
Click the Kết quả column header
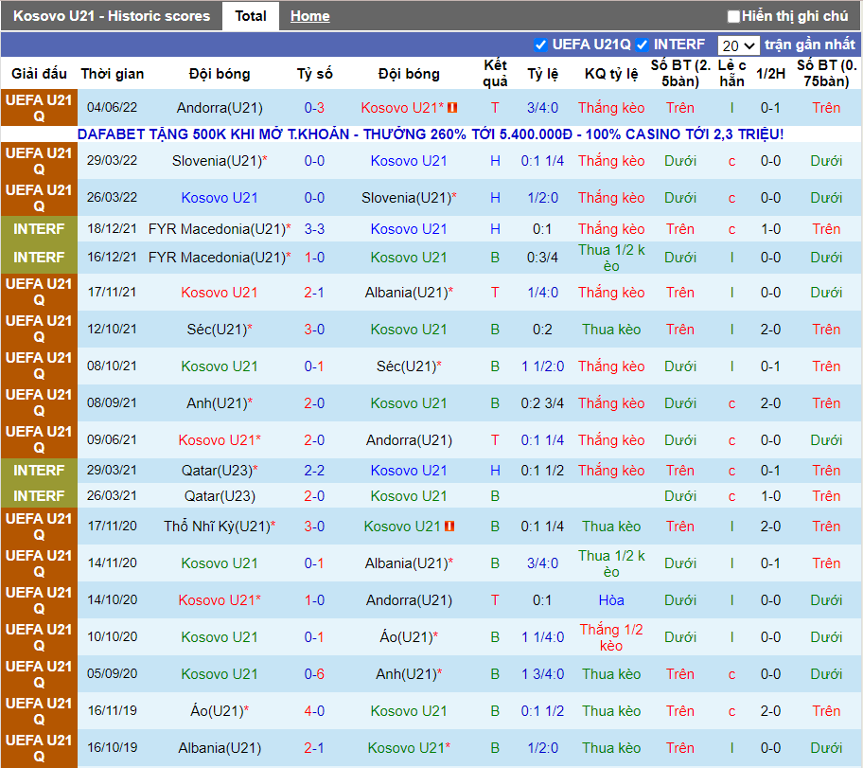(x=495, y=73)
